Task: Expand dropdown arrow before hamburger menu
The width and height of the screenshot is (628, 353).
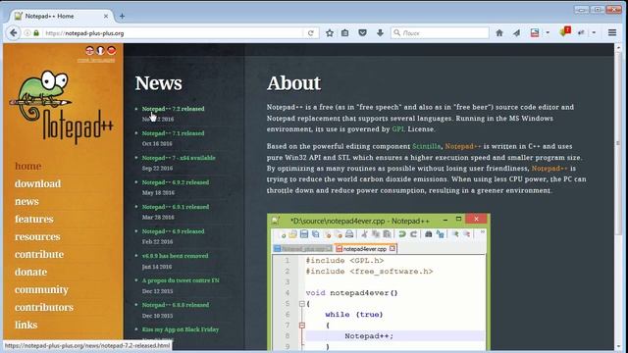Action: pyautogui.click(x=594, y=32)
